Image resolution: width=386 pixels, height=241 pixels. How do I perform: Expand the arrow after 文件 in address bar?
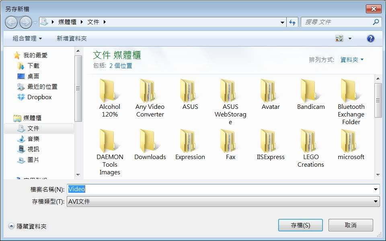(x=105, y=22)
